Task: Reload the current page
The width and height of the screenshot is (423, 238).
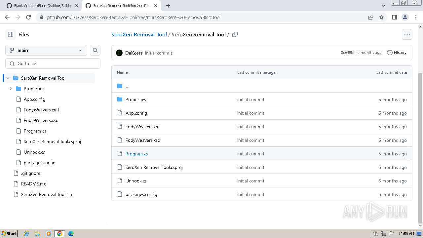Action: 28,17
